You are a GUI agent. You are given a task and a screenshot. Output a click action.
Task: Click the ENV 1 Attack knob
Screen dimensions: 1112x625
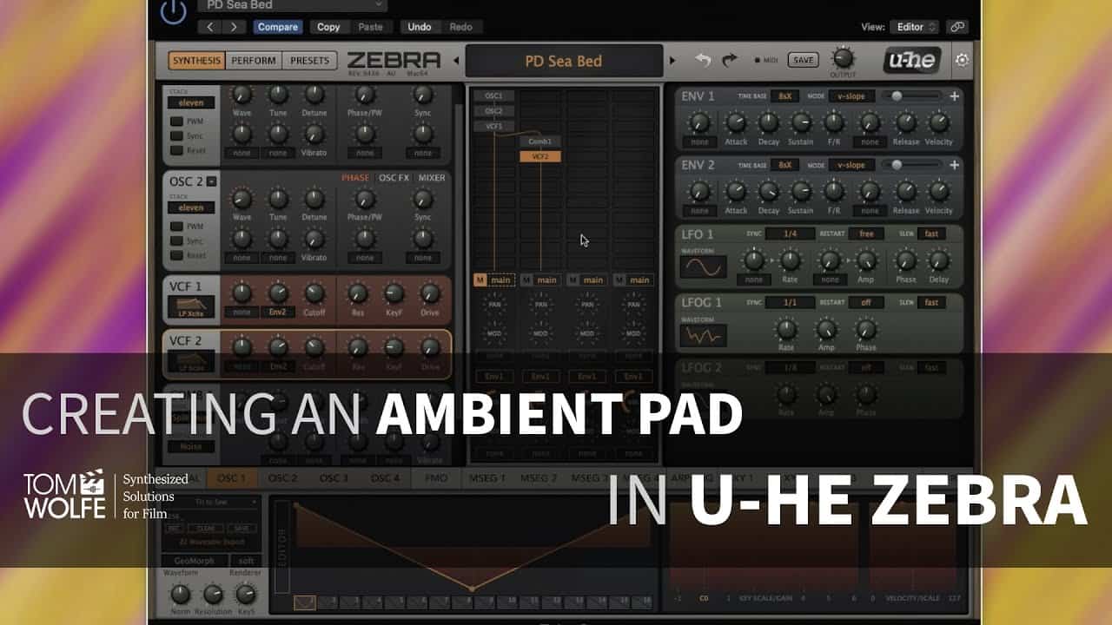tap(736, 122)
